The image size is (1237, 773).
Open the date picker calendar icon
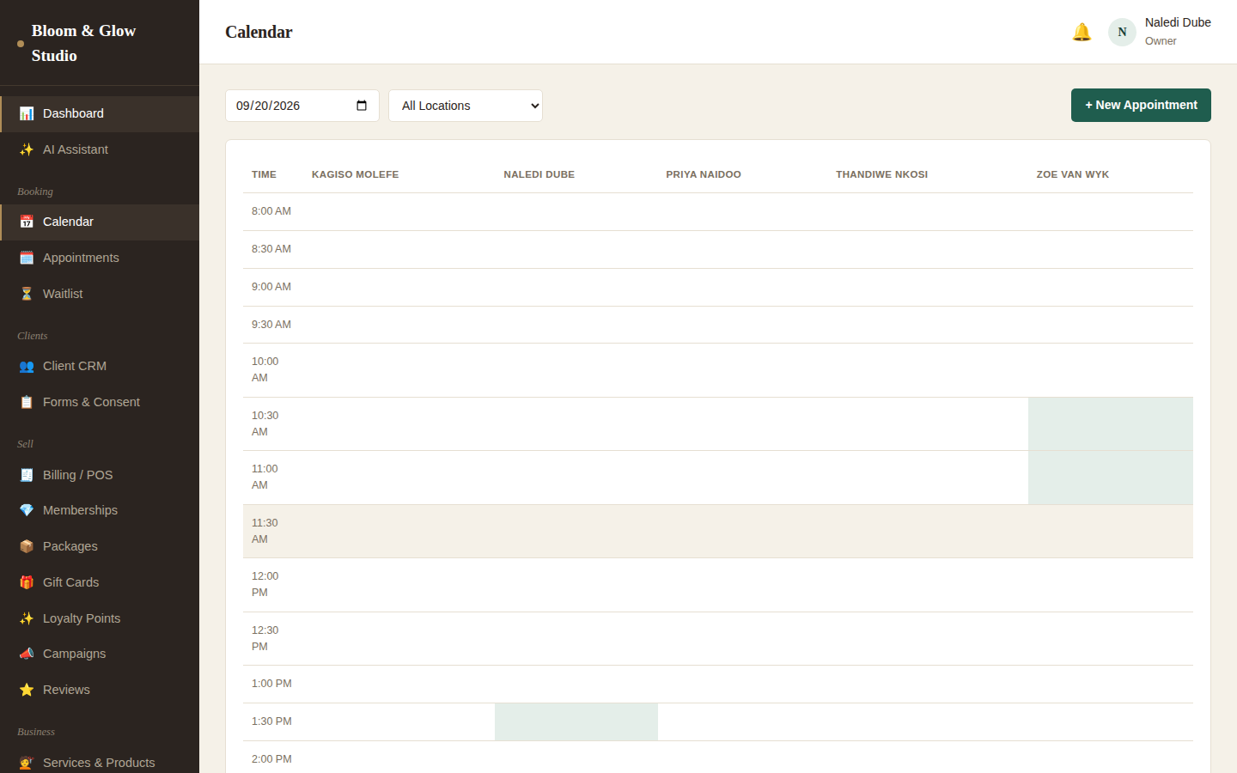coord(362,106)
